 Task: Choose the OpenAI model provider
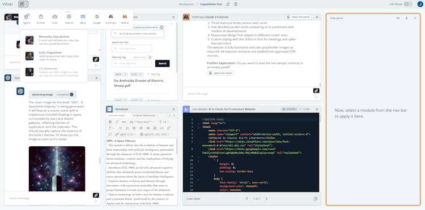tap(69, 19)
